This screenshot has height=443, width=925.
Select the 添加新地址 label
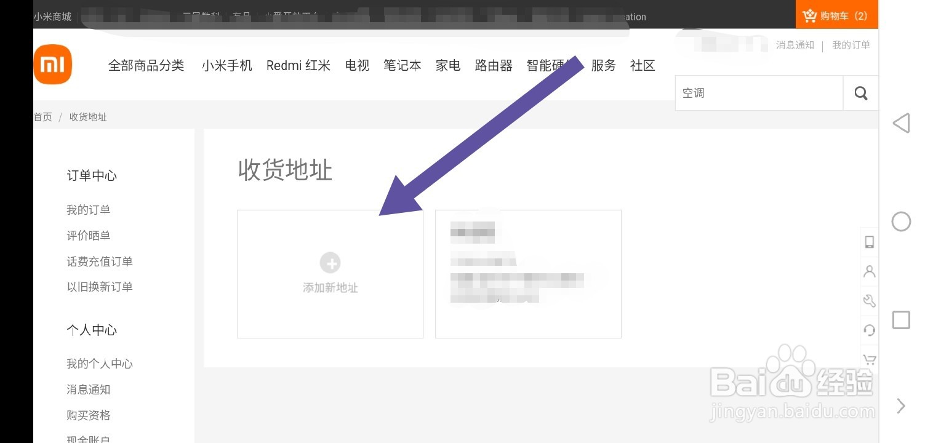(330, 287)
